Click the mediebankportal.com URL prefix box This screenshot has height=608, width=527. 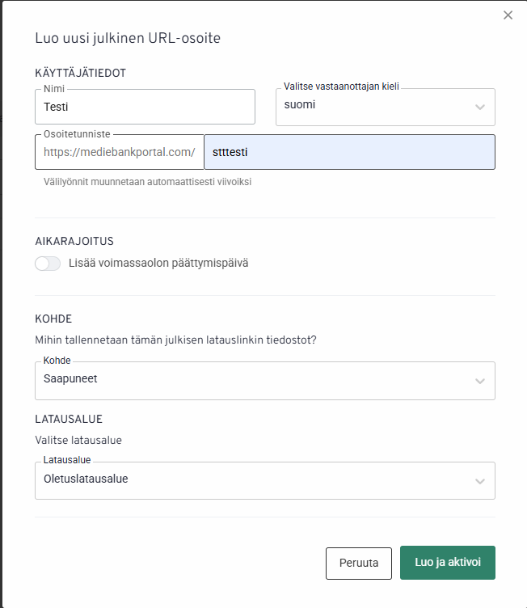120,152
